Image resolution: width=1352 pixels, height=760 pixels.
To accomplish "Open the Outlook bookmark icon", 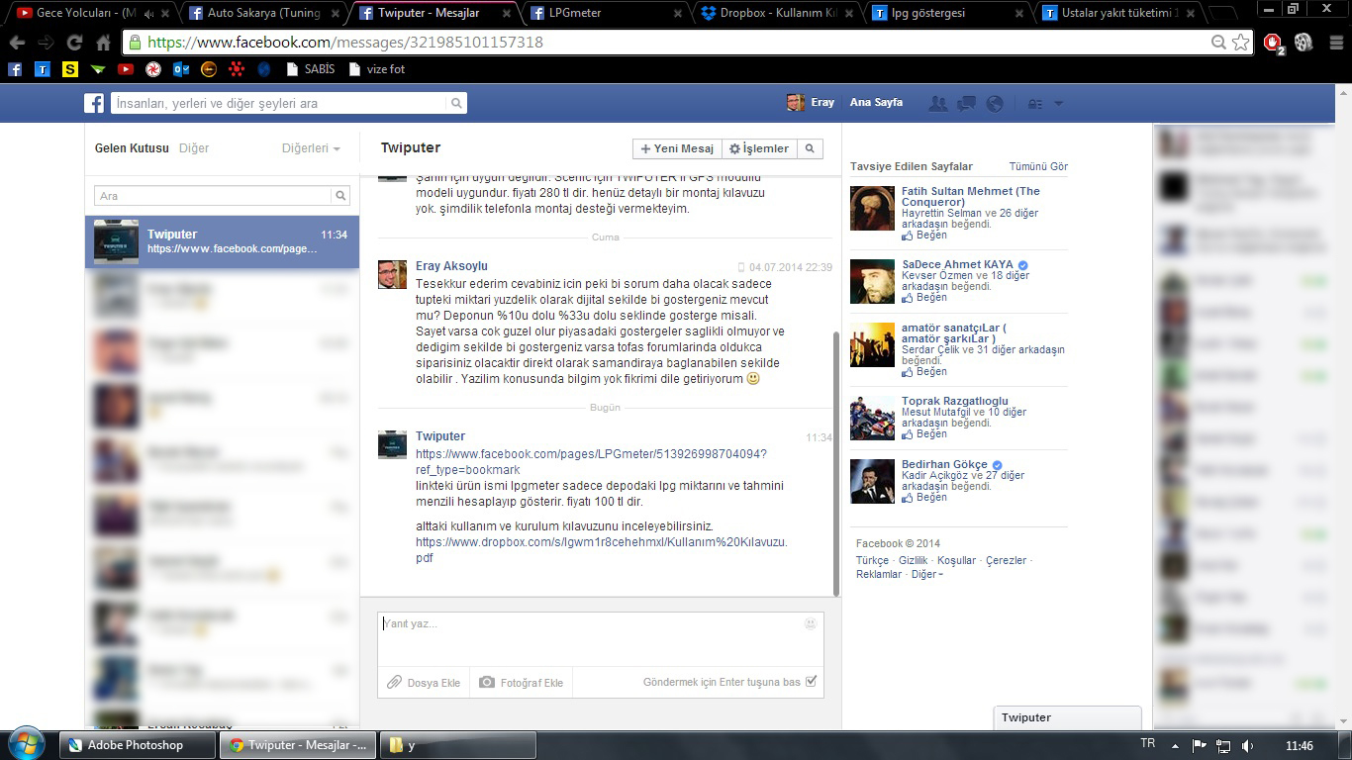I will tap(181, 69).
